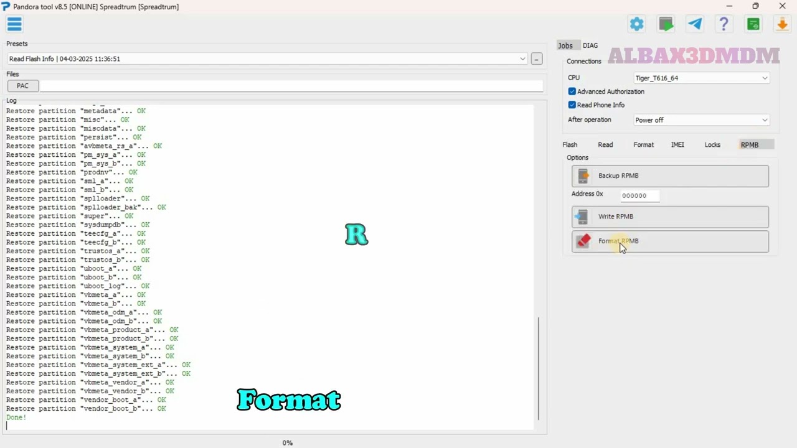Viewport: 797px width, 448px height.
Task: Click log line Restore partition "sysdumpdb"
Action: click(78, 225)
